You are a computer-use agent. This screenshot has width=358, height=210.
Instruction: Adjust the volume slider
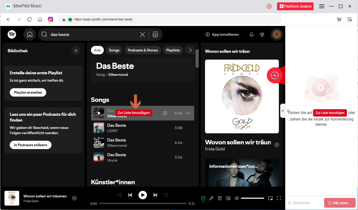[x=252, y=198]
